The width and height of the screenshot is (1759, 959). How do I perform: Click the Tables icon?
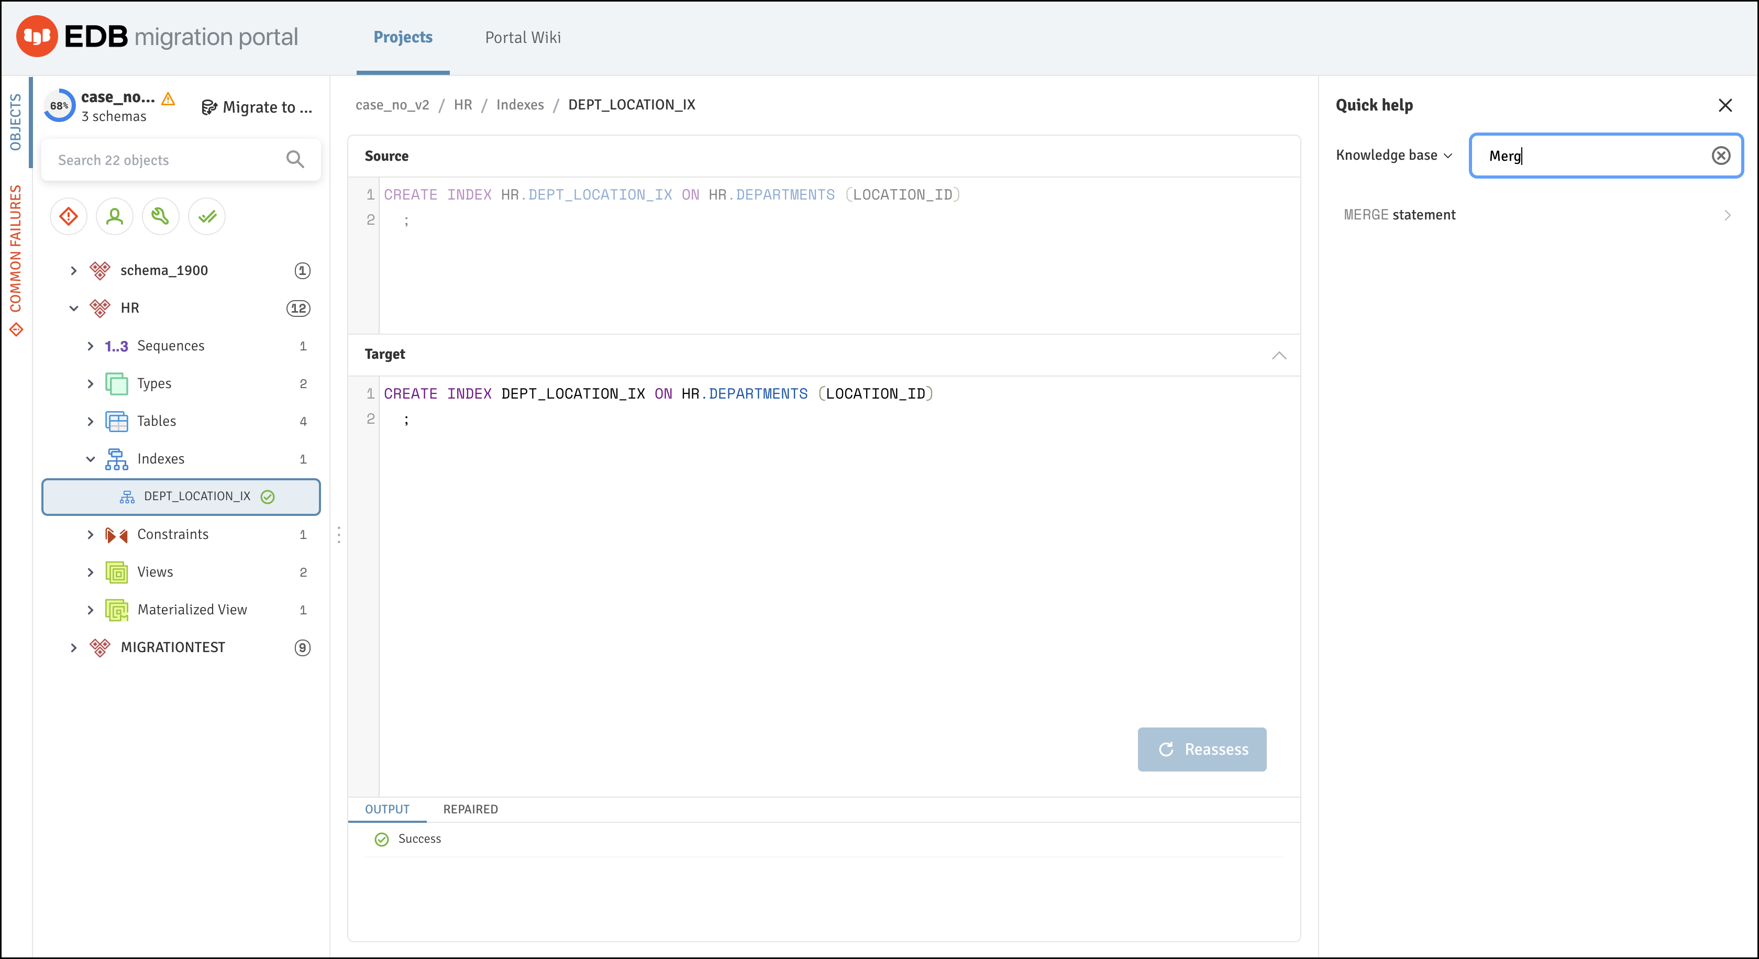(x=117, y=422)
